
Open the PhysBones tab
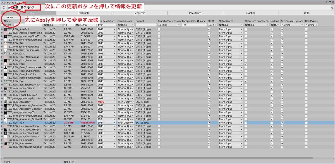[x=195, y=13]
